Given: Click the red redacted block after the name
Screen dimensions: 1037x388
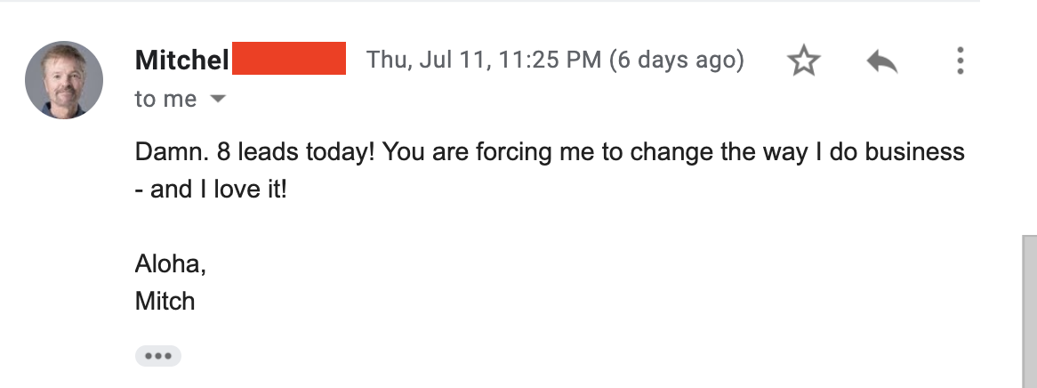Looking at the screenshot, I should (x=288, y=59).
